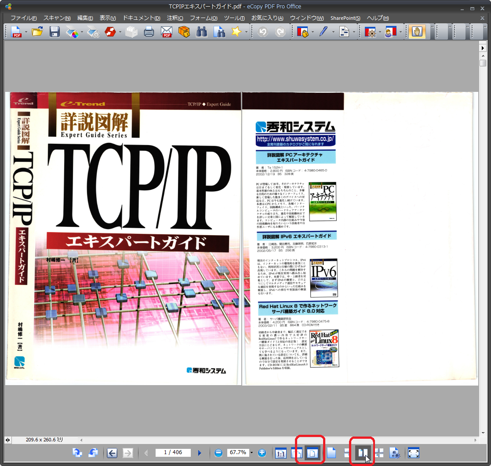
Task: Click the stamp seal icon
Action: (x=370, y=32)
